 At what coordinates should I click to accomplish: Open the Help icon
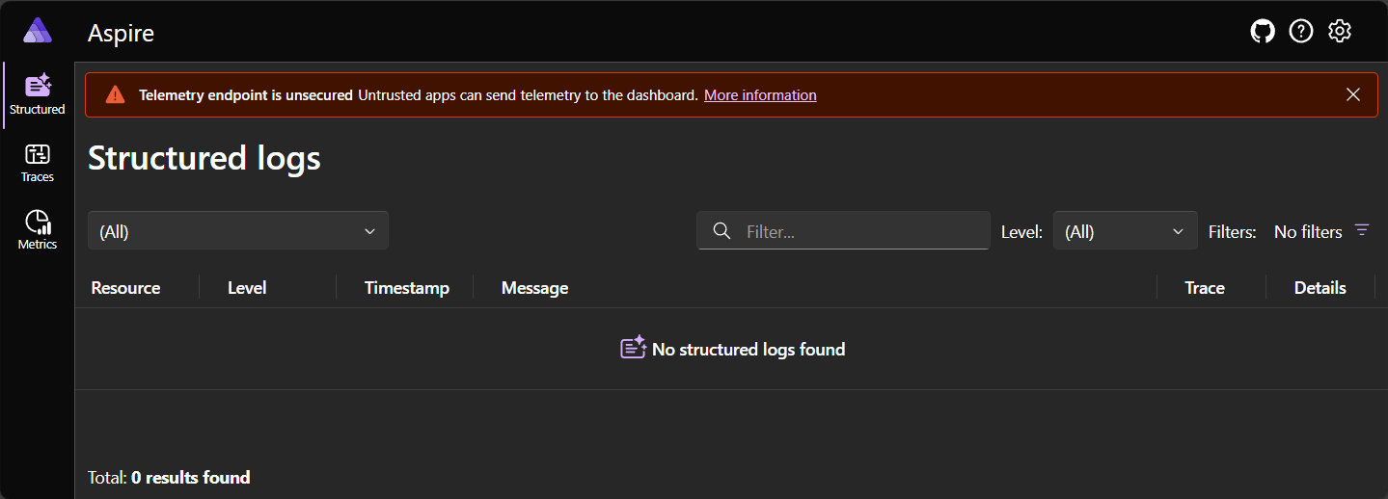click(x=1301, y=32)
